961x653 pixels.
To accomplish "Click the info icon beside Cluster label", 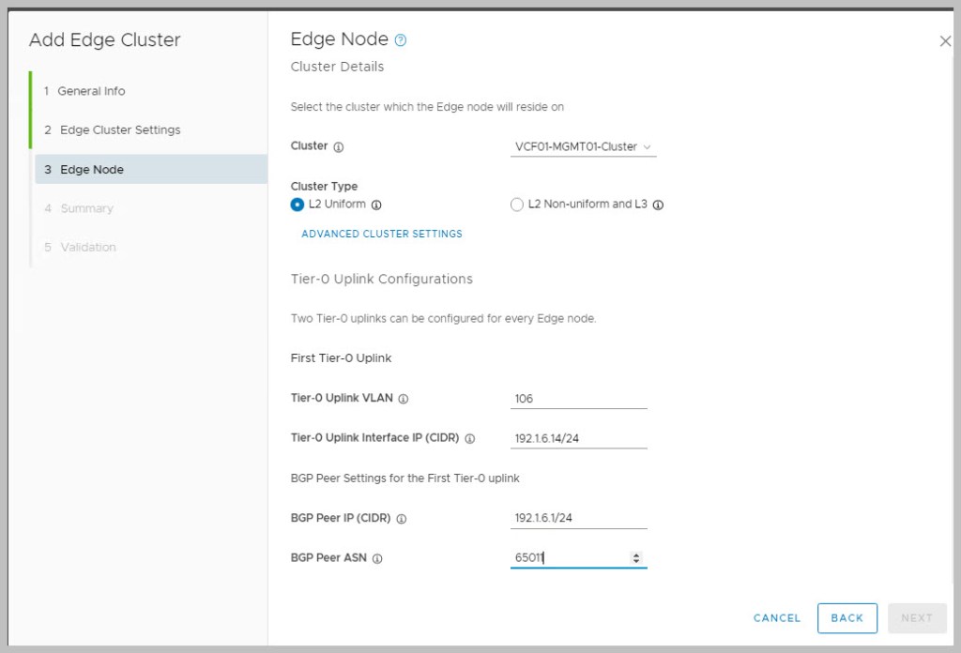I will [339, 147].
